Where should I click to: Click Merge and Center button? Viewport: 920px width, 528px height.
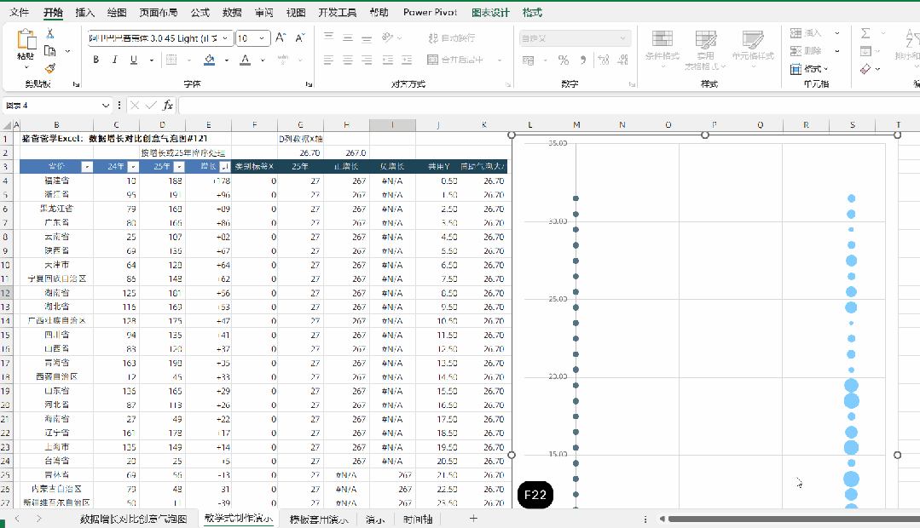455,60
